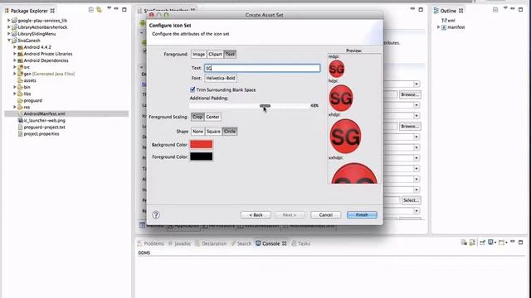Select AndroidManifest.xml in Package Explorer
The image size is (531, 298).
(x=66, y=114)
